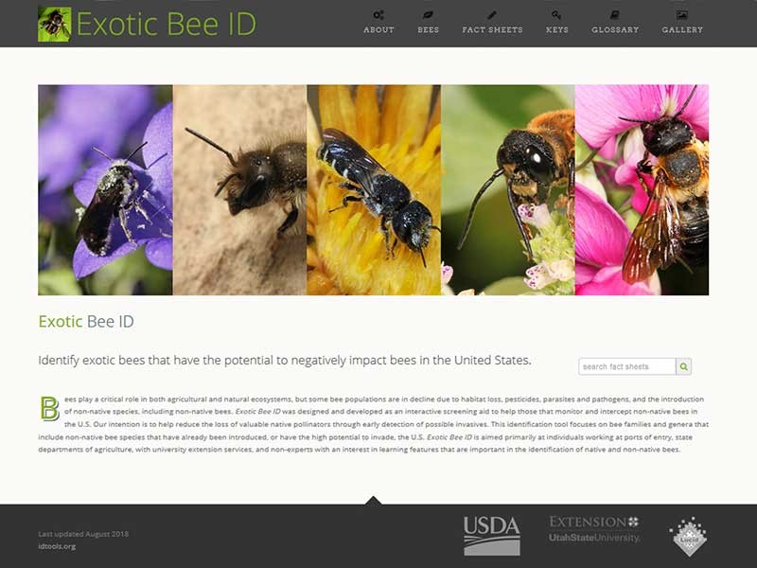Click the Glossary book icon
The image size is (757, 568).
click(x=615, y=15)
